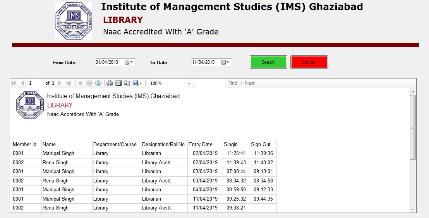Screen dimensions: 429x218
Task: Click entry date 04/04/2019
Action: [x=205, y=189]
